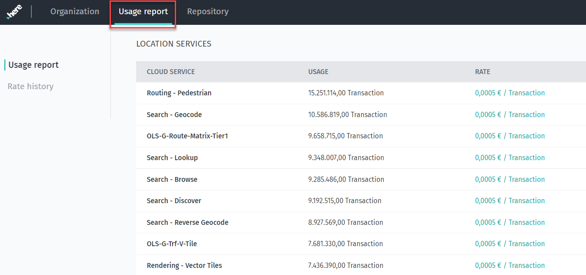This screenshot has width=586, height=275.
Task: Select the Search - Lookup service name
Action: pos(172,158)
